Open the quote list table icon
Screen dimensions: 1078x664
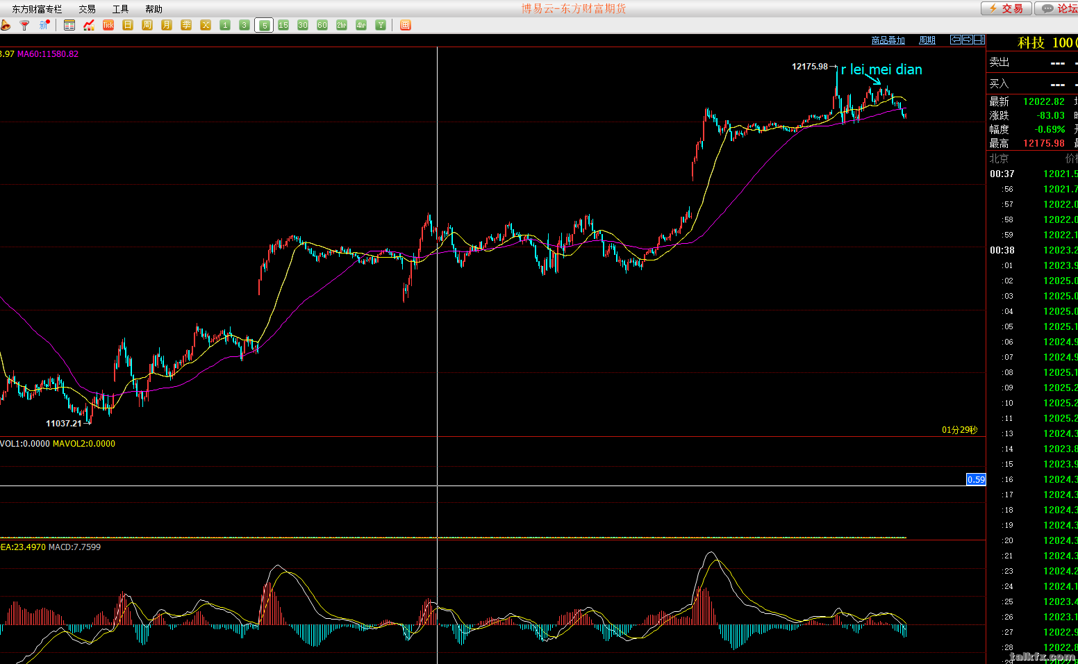tap(69, 25)
